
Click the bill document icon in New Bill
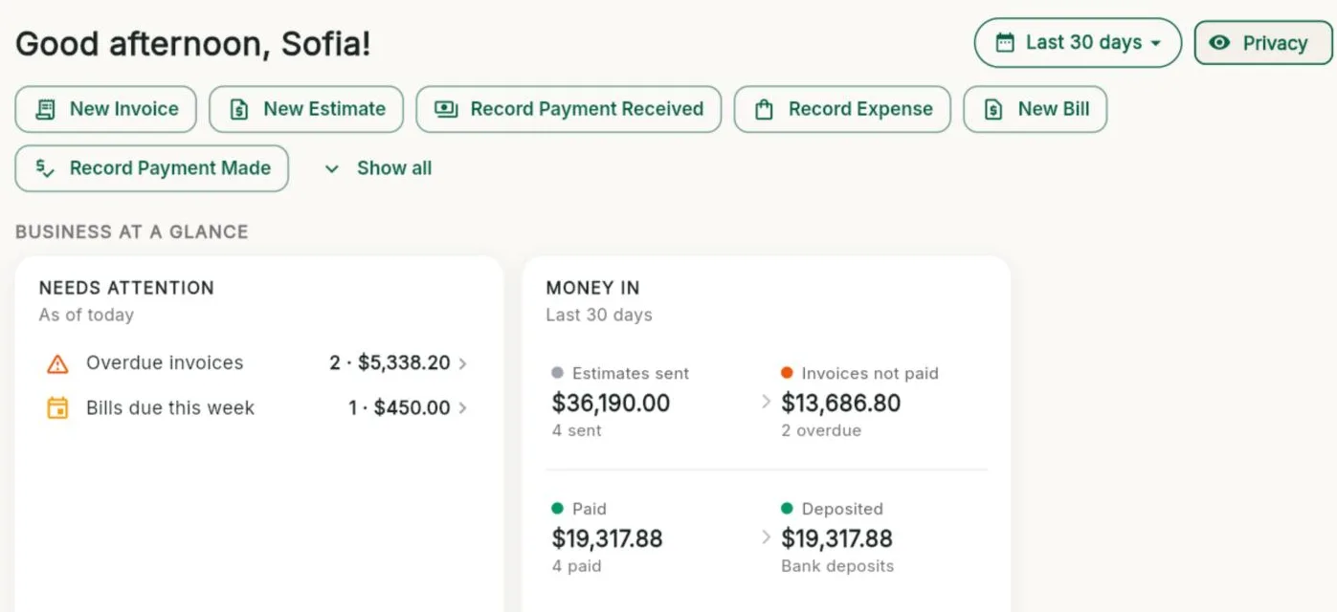pyautogui.click(x=993, y=109)
